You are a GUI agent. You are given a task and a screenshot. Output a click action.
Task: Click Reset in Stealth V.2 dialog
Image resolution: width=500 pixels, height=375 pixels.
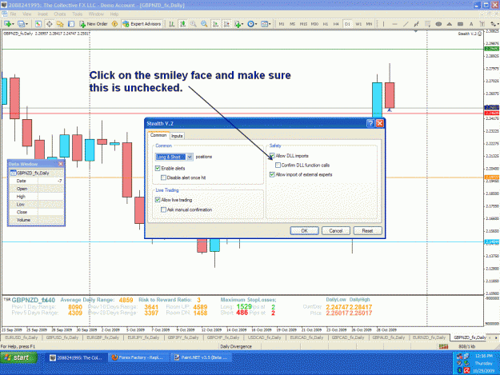coord(367,230)
